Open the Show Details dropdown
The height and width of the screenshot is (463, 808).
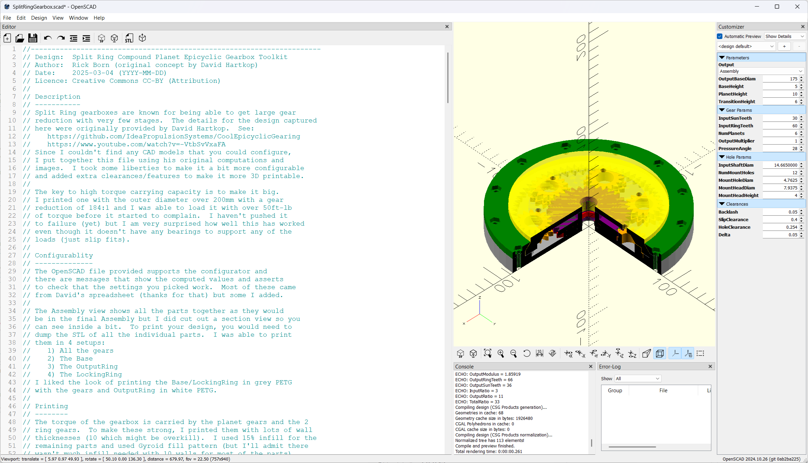click(x=785, y=36)
